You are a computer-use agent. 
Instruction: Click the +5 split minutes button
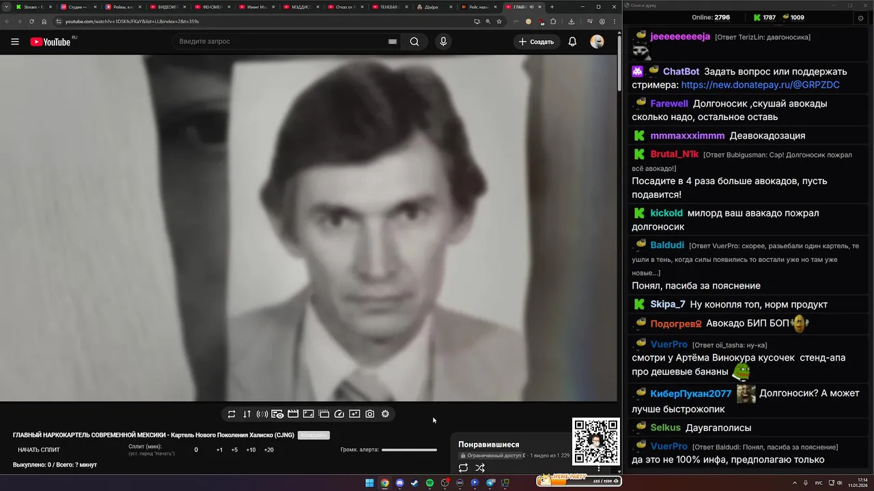[234, 450]
